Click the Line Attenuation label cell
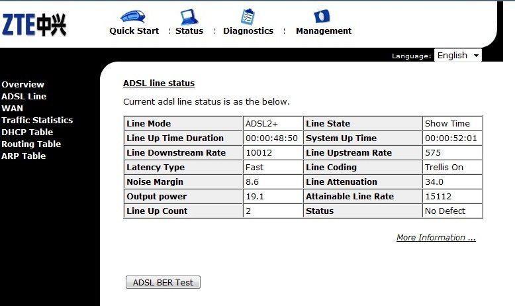 [363, 181]
